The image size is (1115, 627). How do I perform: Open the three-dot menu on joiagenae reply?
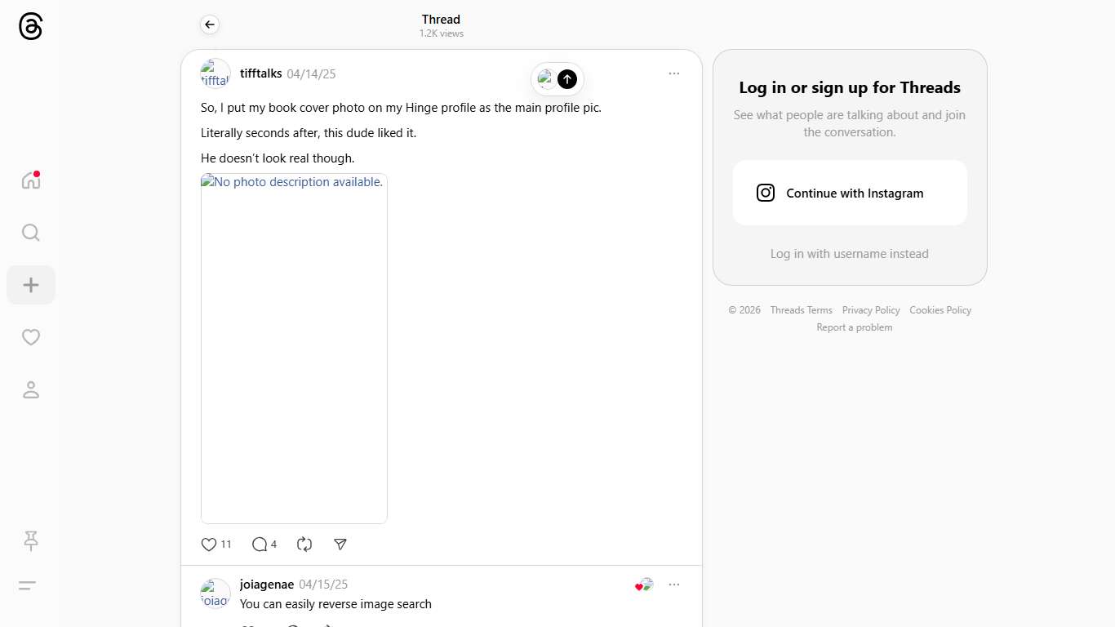pyautogui.click(x=673, y=585)
